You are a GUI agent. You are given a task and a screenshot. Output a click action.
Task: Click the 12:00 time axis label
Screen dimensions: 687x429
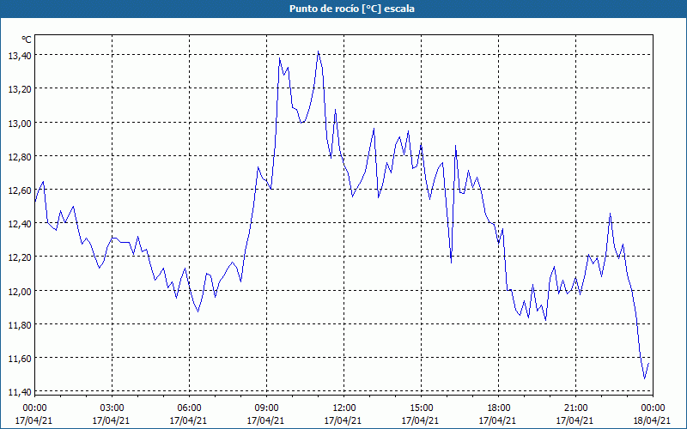344,408
